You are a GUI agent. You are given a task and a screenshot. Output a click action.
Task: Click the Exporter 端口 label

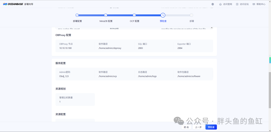point(184,44)
